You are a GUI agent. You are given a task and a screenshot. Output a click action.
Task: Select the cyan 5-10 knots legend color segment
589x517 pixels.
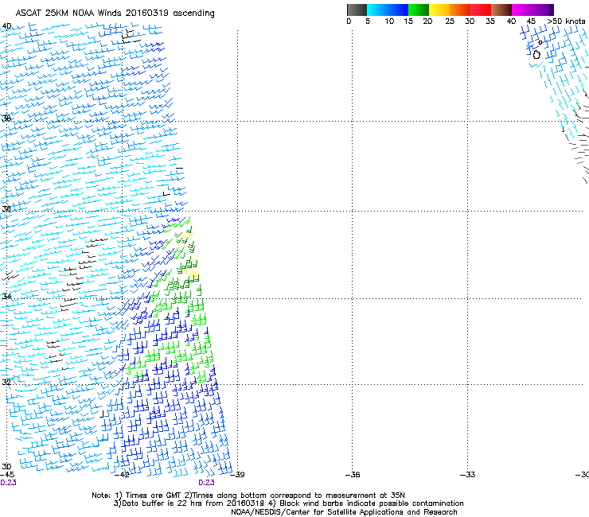(377, 10)
